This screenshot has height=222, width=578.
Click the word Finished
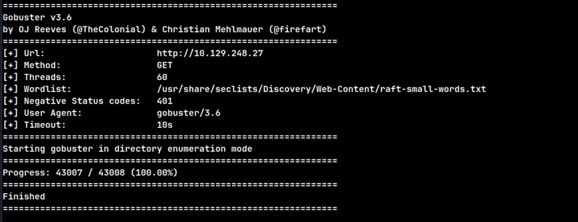point(24,197)
